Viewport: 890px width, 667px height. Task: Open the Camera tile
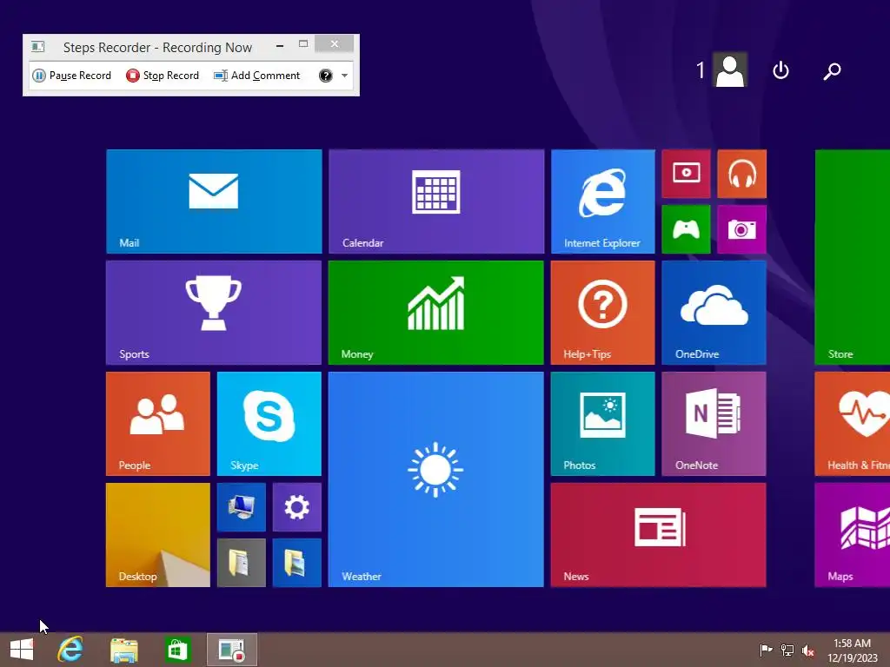(x=742, y=229)
